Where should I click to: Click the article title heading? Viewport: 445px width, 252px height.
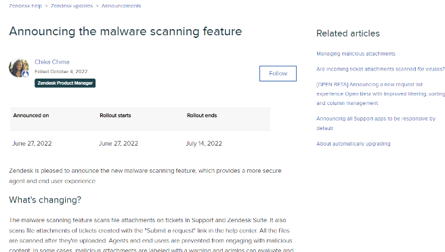125,31
